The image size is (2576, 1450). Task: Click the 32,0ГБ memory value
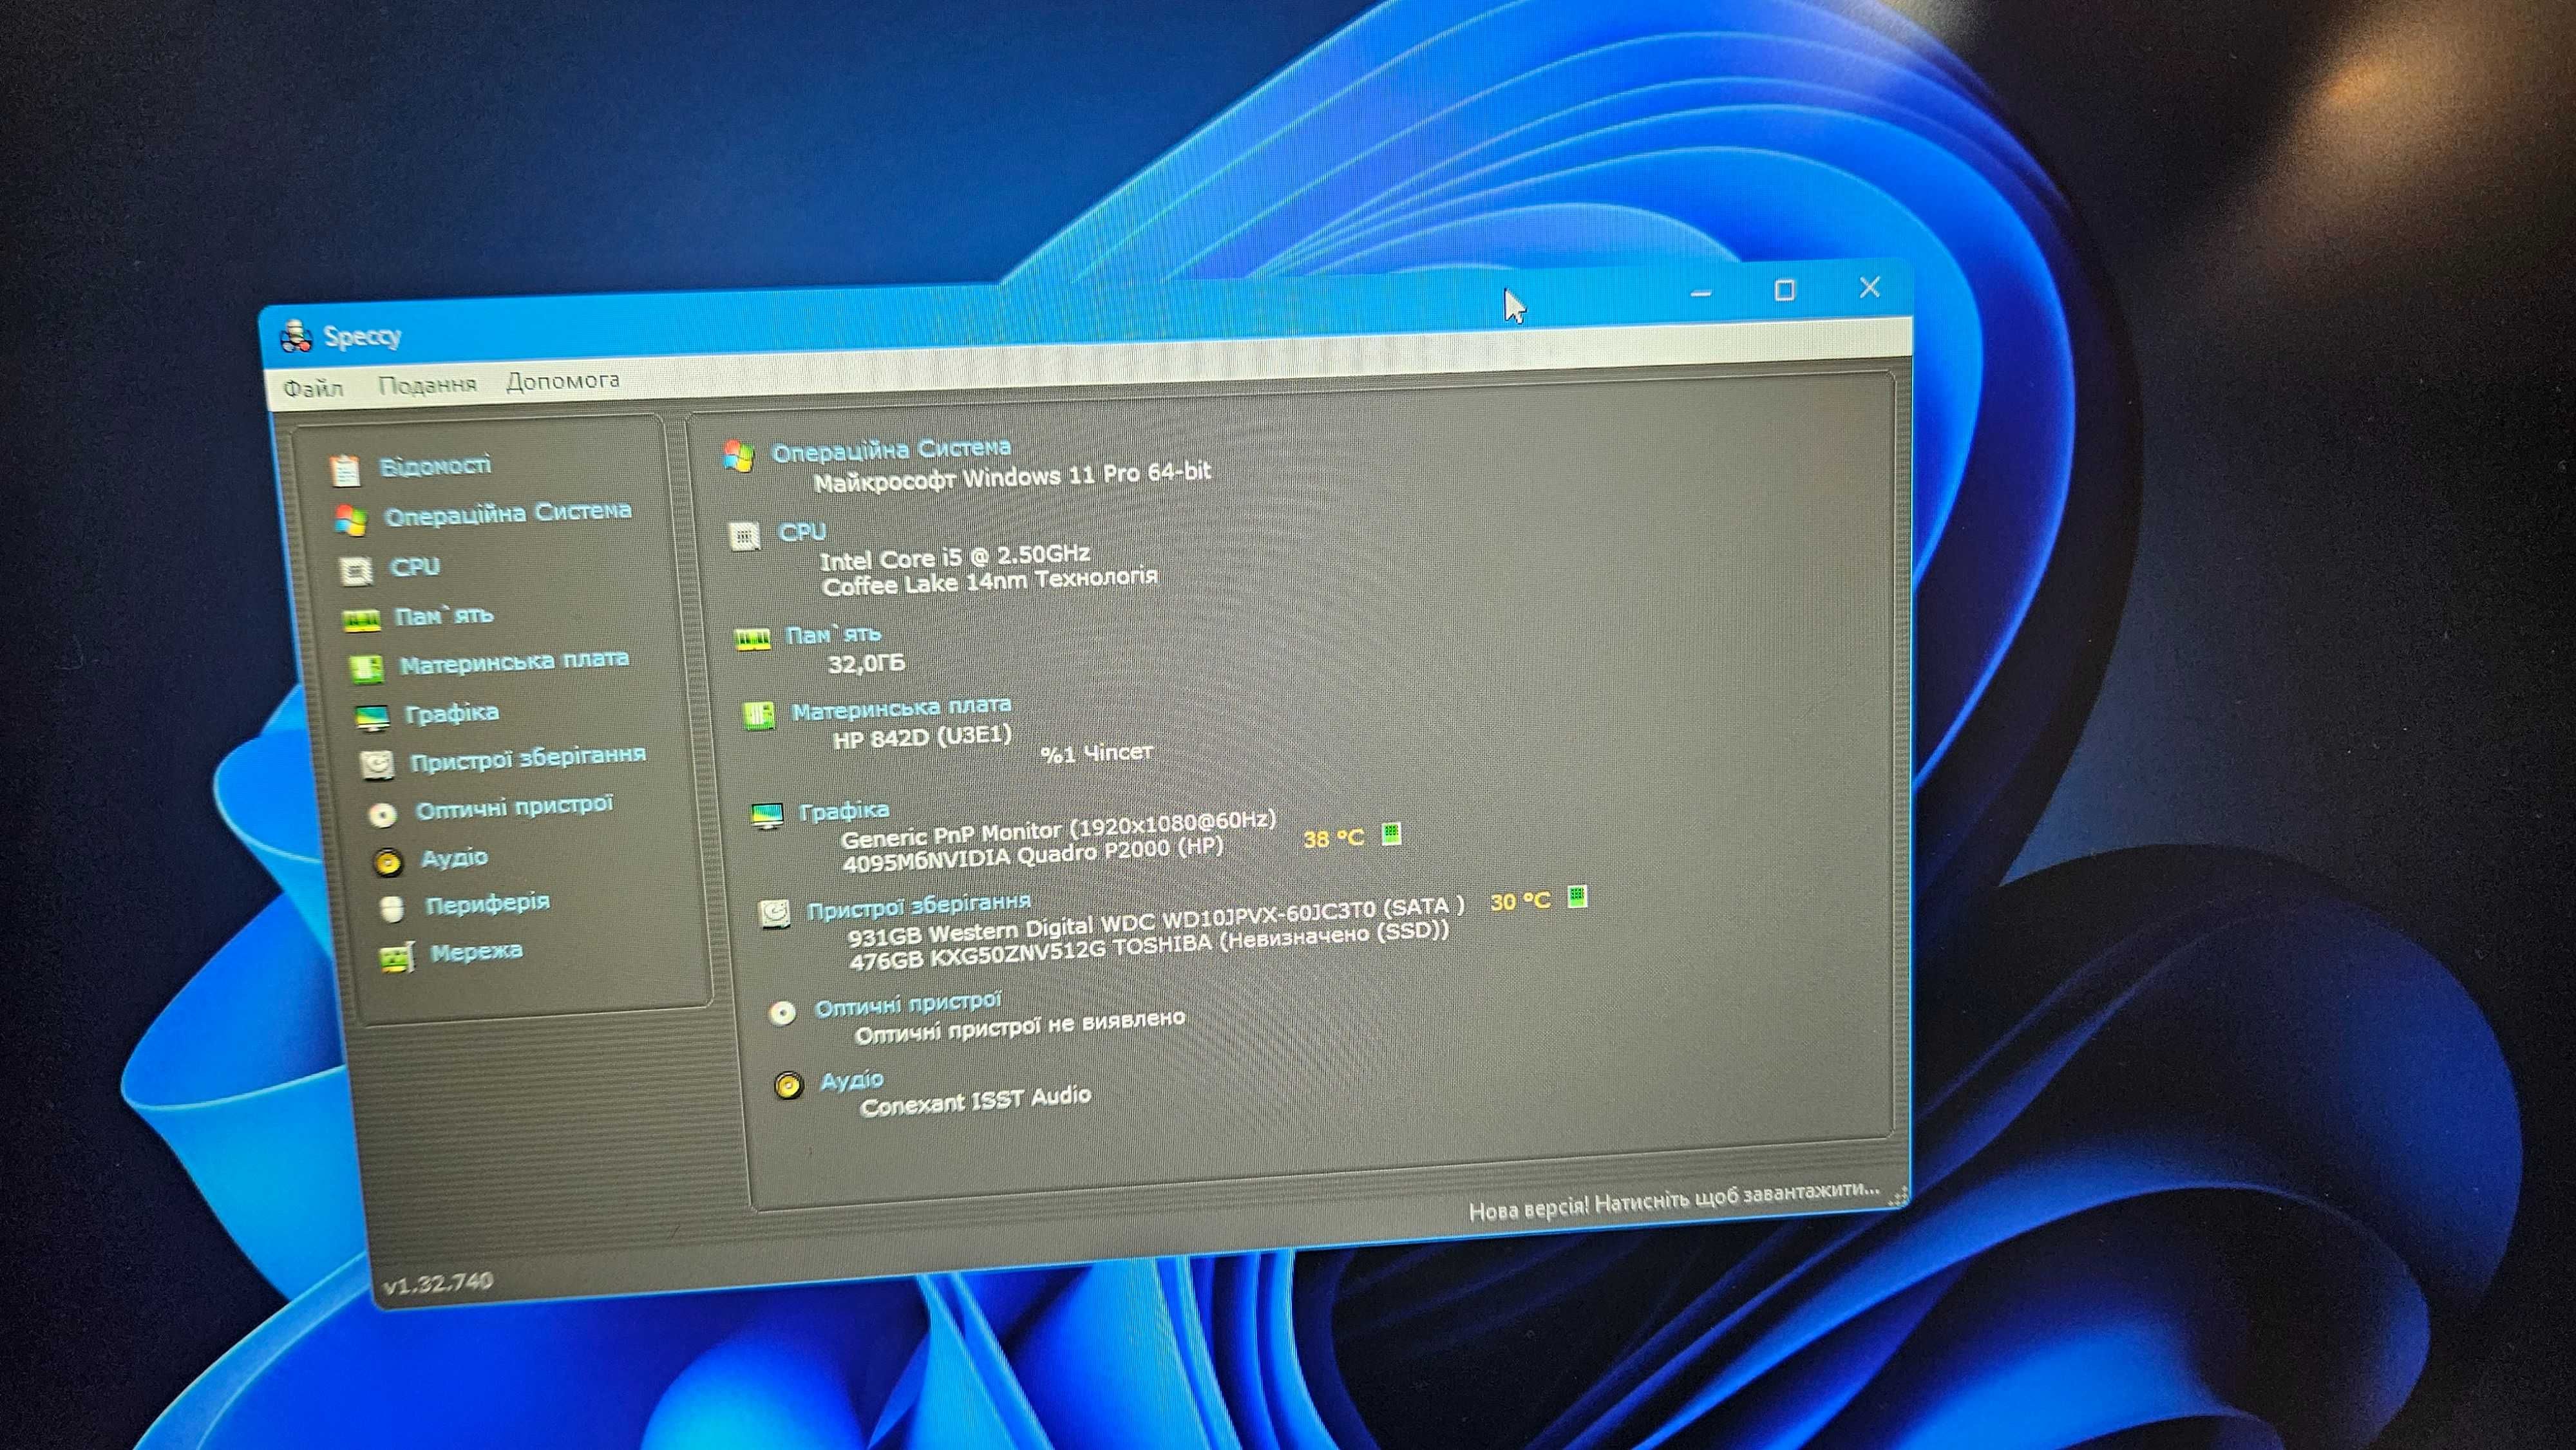pos(866,663)
